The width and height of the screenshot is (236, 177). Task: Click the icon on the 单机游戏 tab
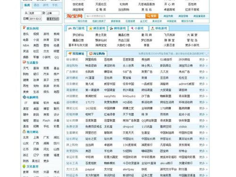(153, 28)
